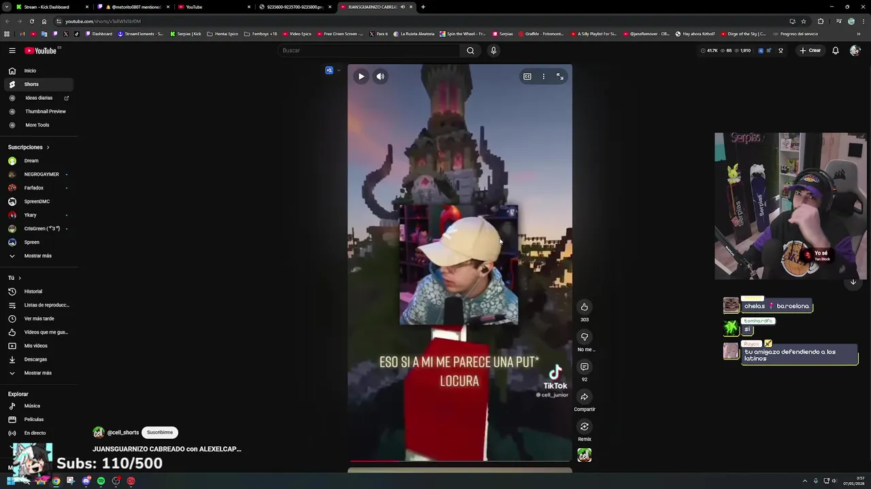Subscribe with the Suscribirme button
This screenshot has height=489, width=871.
(x=160, y=433)
